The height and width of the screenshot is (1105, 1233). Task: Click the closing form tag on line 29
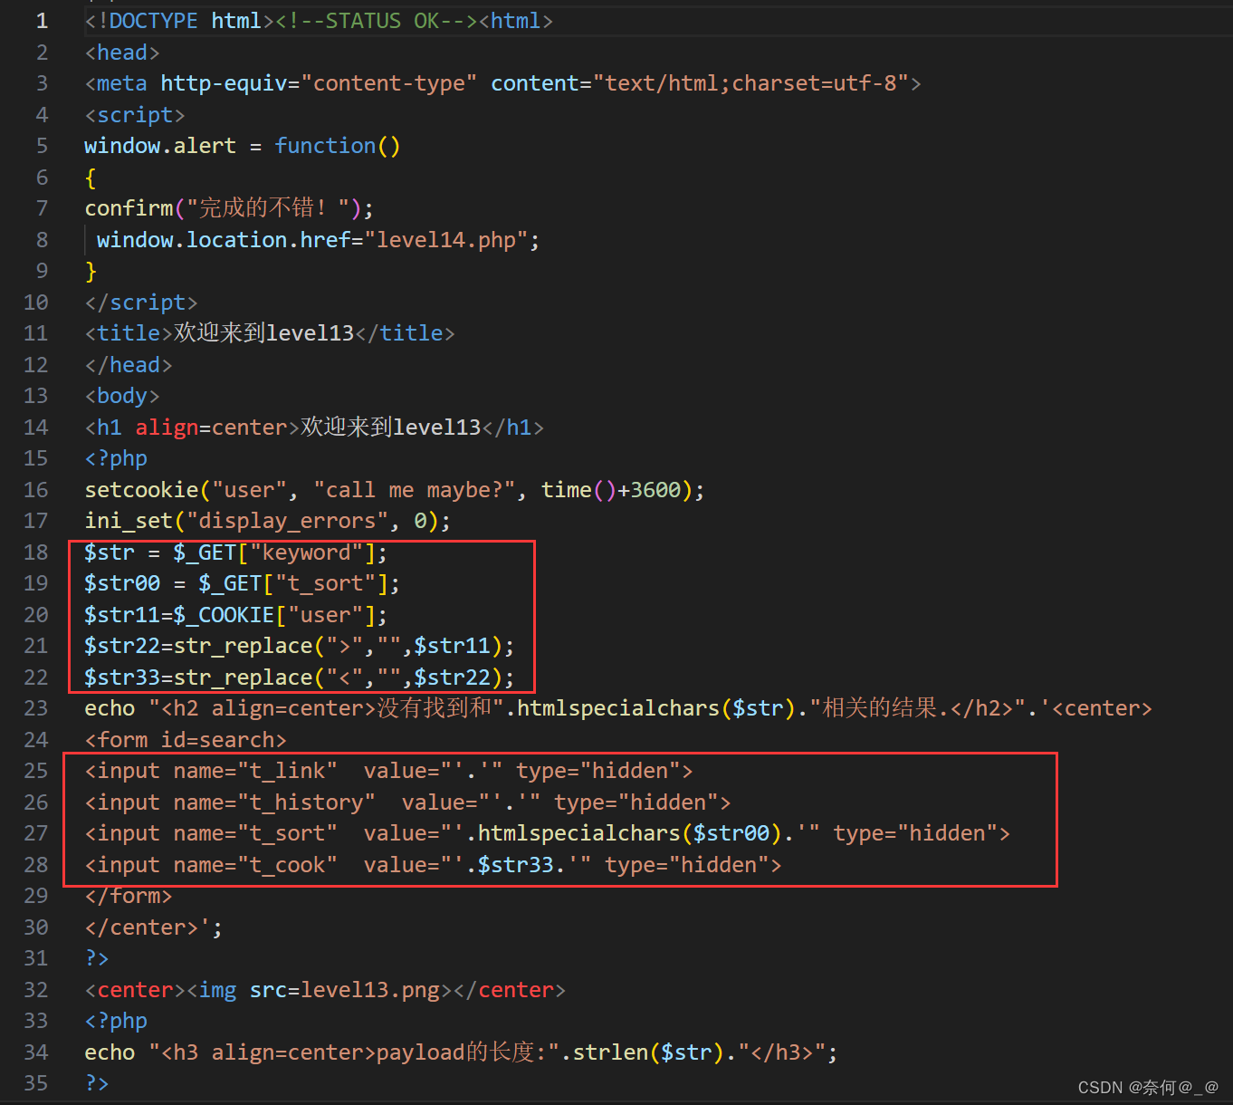click(129, 896)
